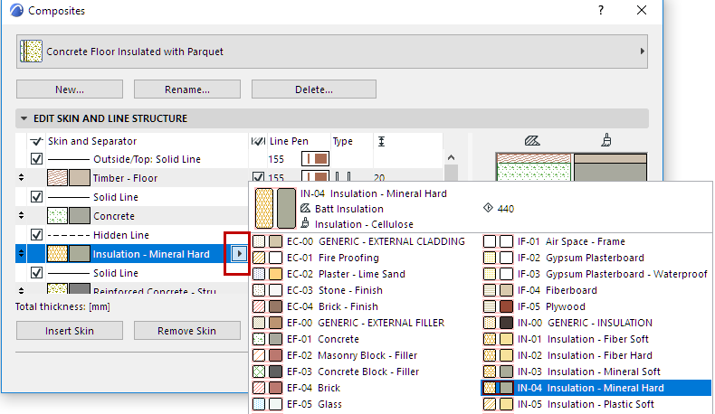The width and height of the screenshot is (715, 414).
Task: Open the Concrete Floor Insulated with Parquet composite dropdown
Action: pyautogui.click(x=332, y=52)
